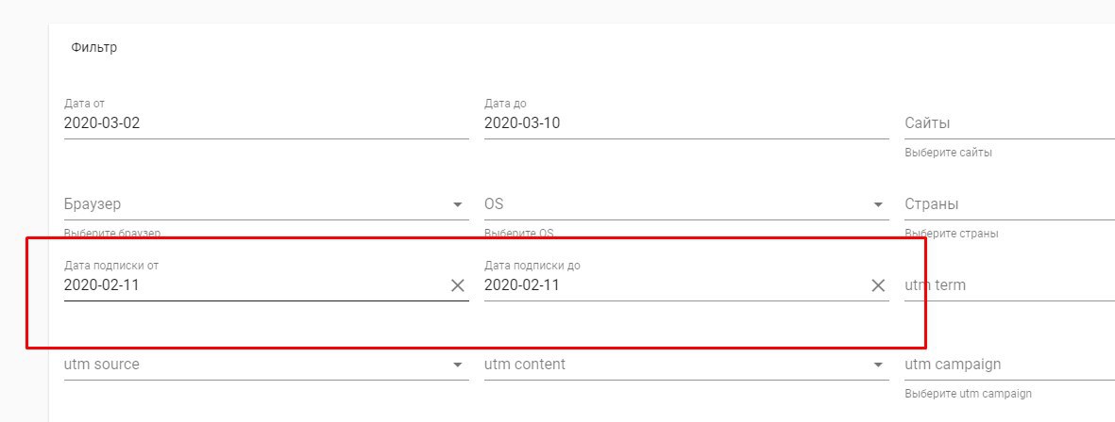Open the utm source combo box
Image resolution: width=1115 pixels, height=422 pixels.
pyautogui.click(x=266, y=365)
